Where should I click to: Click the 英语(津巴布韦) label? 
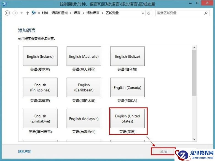40,132
